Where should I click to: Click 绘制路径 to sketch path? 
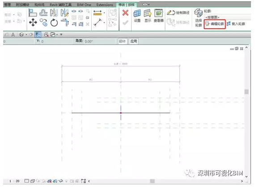tap(178, 13)
